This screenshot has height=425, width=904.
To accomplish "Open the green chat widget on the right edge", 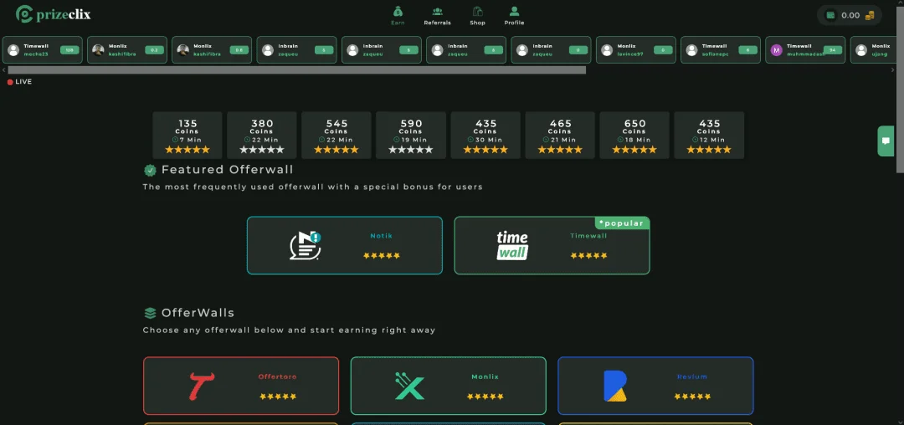I will click(886, 141).
